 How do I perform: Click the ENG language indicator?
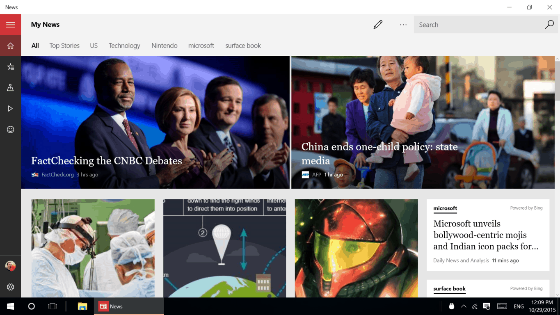tap(519, 306)
